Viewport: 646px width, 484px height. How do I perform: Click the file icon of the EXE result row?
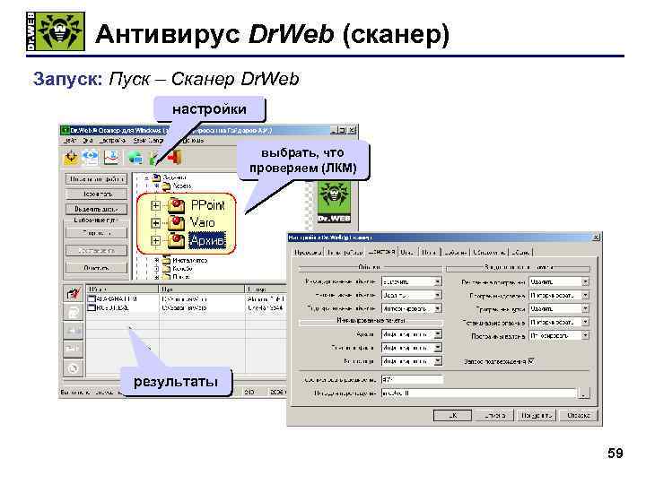(x=92, y=307)
